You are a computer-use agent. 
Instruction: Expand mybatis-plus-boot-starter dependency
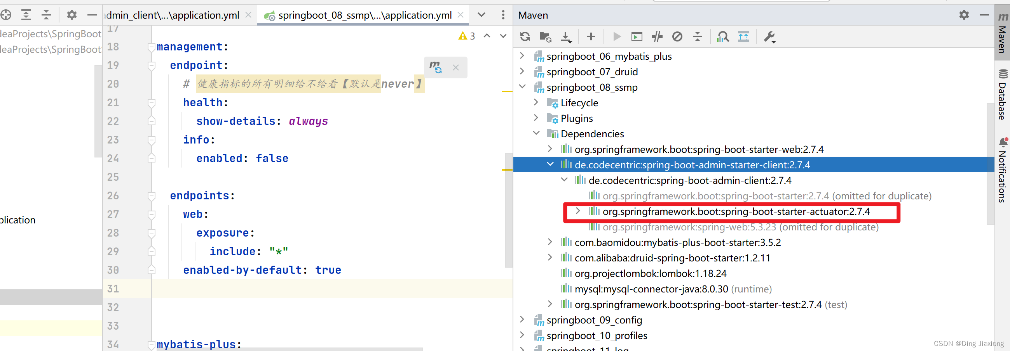pos(550,242)
